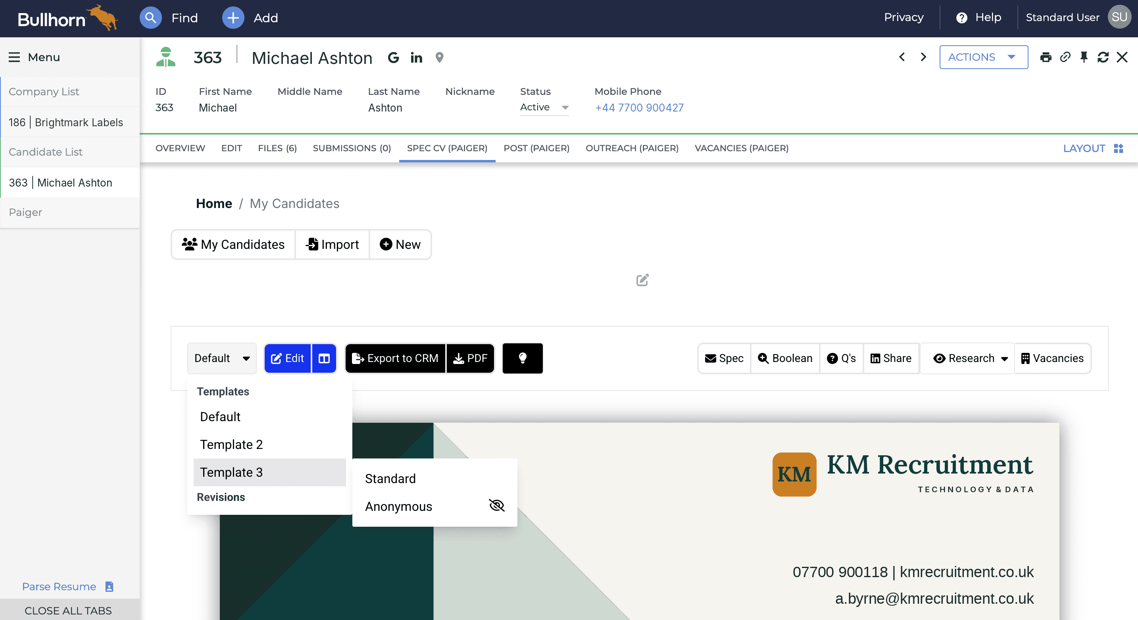Open the VACANCIES (PAIGER) tab

tap(741, 148)
